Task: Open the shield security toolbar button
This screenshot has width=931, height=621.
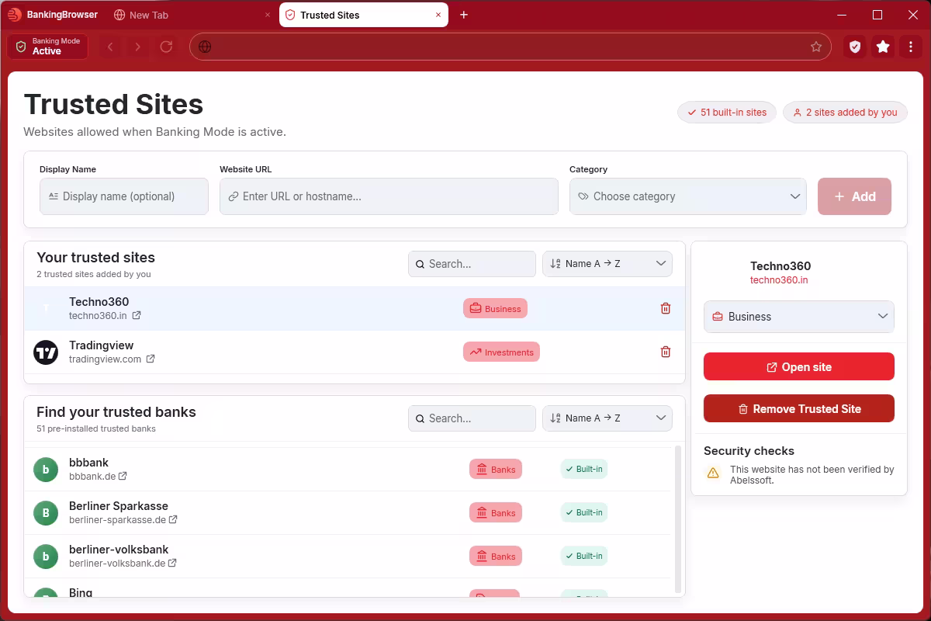Action: 855,47
